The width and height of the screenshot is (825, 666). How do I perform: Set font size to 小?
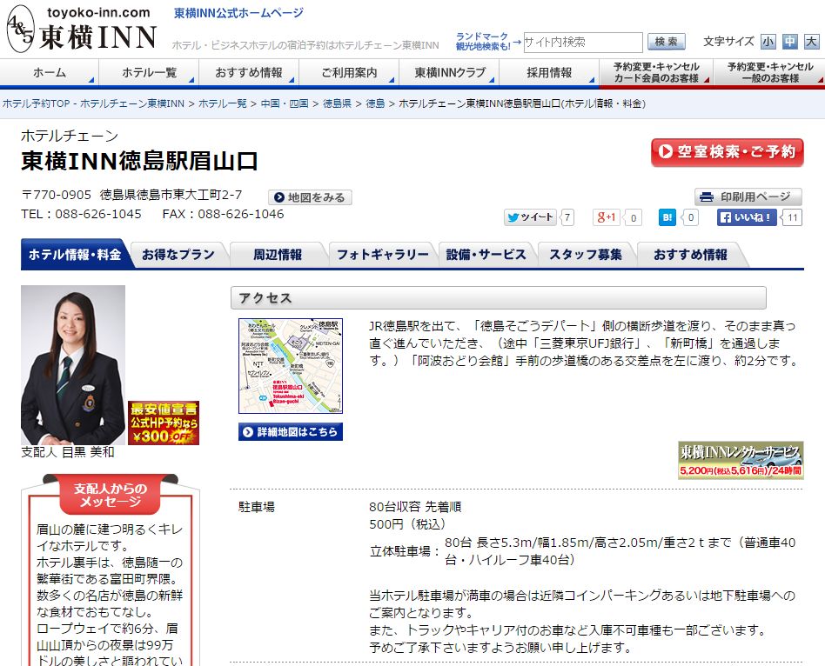(x=768, y=42)
